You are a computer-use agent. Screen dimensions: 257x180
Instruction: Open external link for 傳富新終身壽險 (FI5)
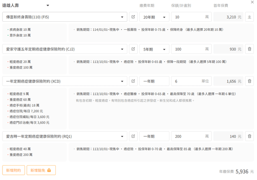point(133,17)
